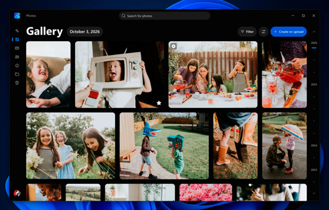Select the Gallery grid icon in sidebar
329x210 pixels.
coord(17,39)
